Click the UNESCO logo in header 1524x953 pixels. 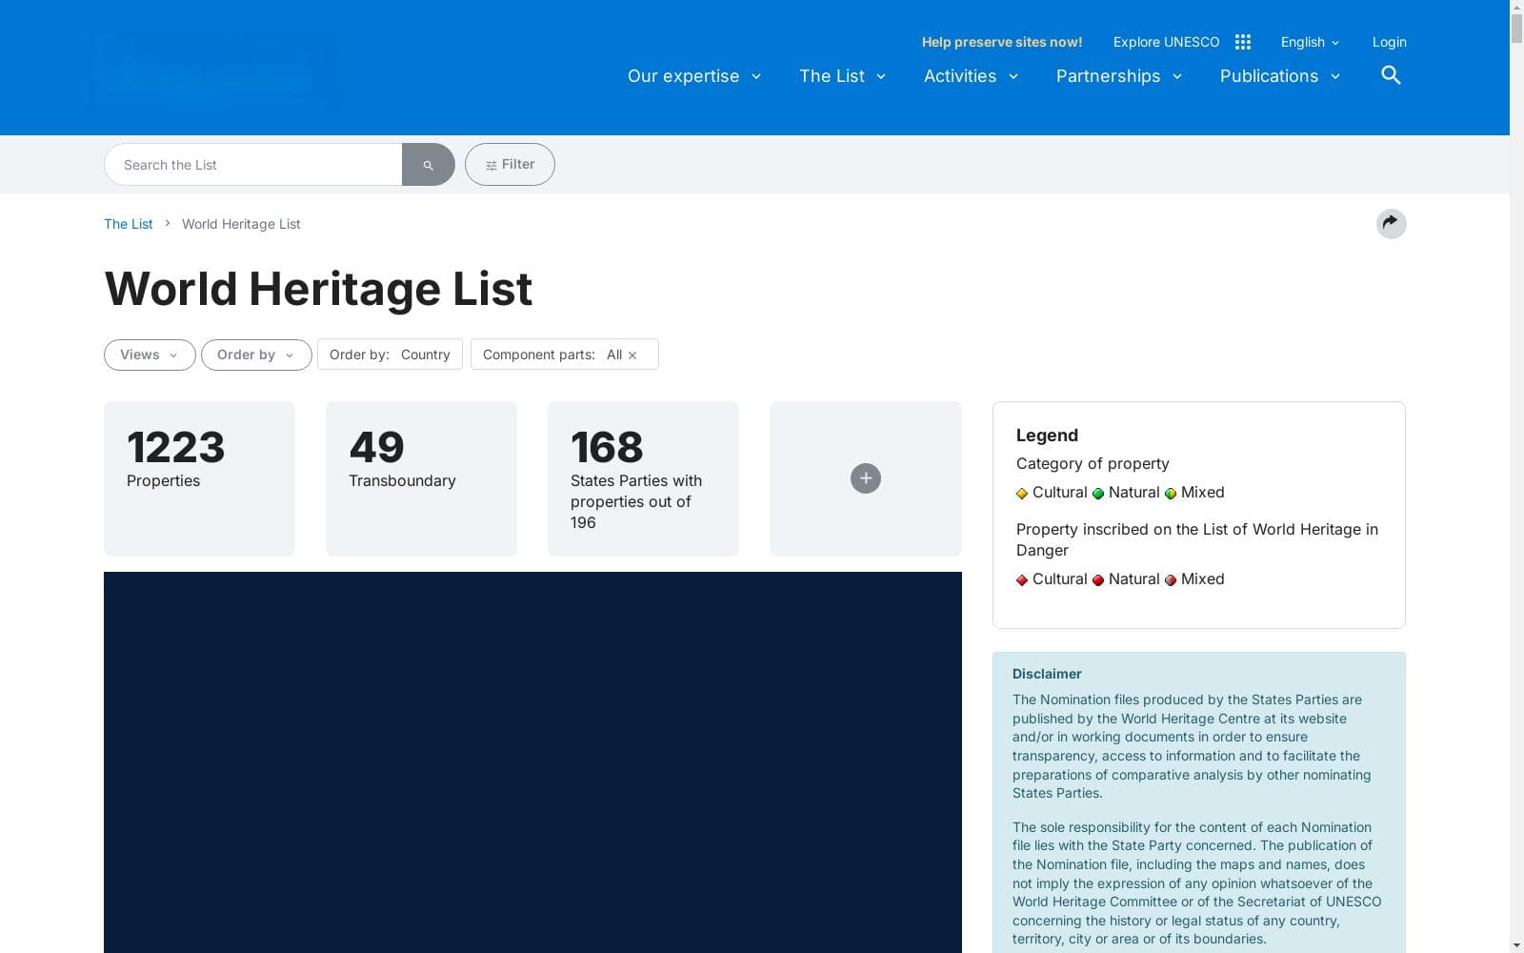pyautogui.click(x=214, y=69)
